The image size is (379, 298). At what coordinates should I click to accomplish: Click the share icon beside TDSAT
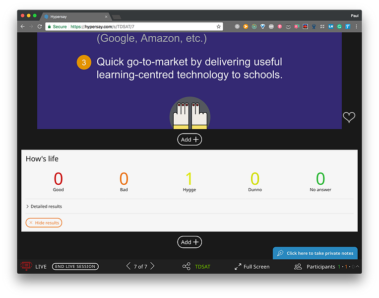click(187, 266)
